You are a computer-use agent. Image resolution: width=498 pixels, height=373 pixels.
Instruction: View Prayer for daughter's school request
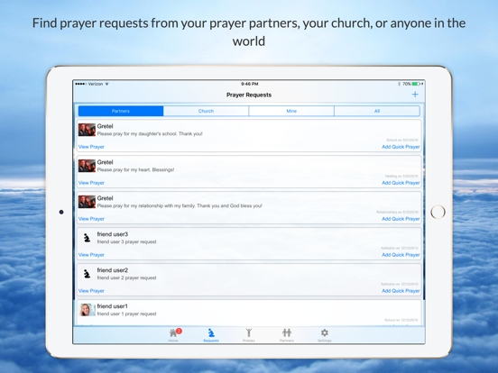tap(91, 147)
